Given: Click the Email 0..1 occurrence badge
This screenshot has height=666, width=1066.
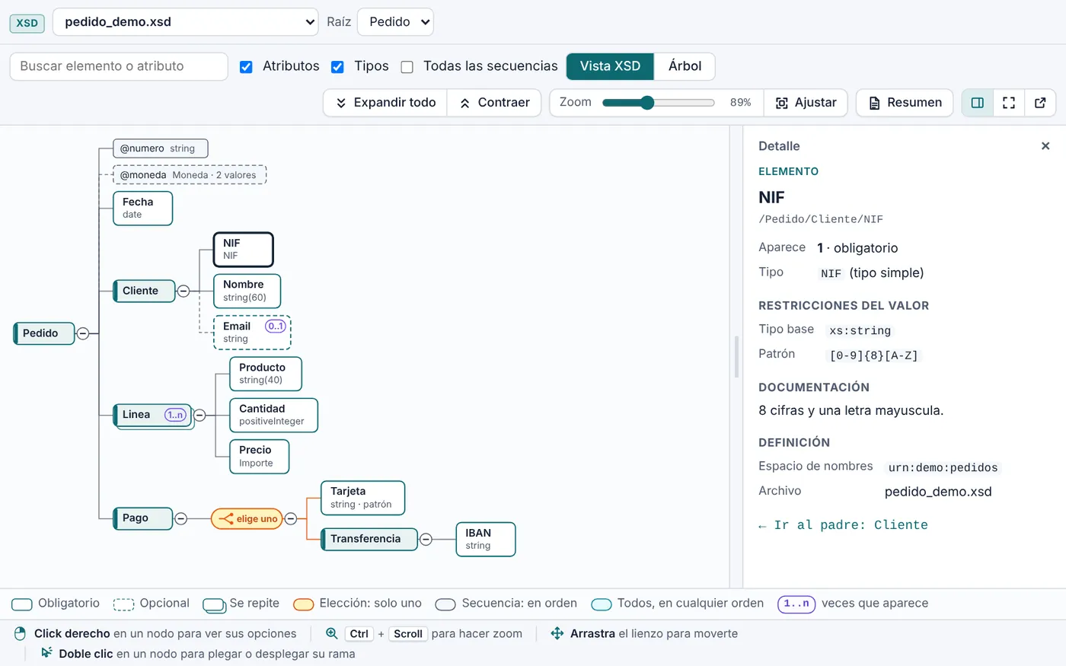Looking at the screenshot, I should pos(275,326).
